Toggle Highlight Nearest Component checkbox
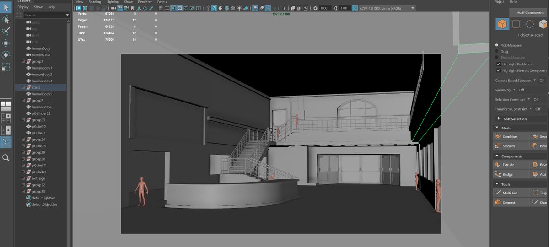Image resolution: width=549 pixels, height=247 pixels. 498,70
